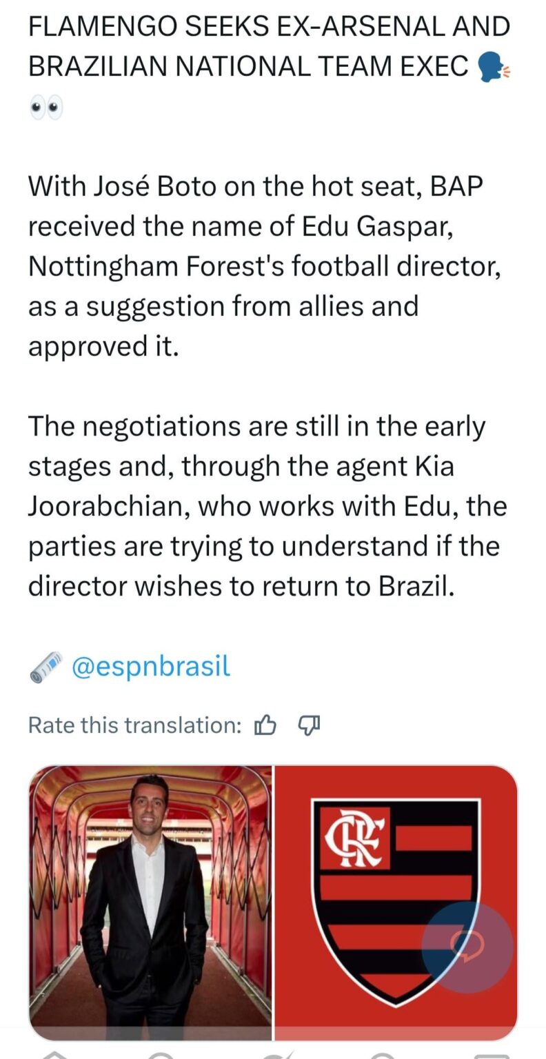546x1059 pixels.
Task: Open Direct Messages from bottom navigation
Action: click(x=492, y=1053)
